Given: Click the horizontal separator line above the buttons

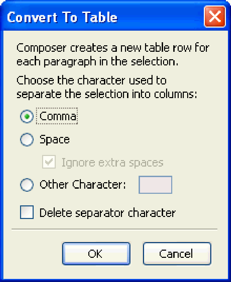Looking at the screenshot, I should pos(114,229).
